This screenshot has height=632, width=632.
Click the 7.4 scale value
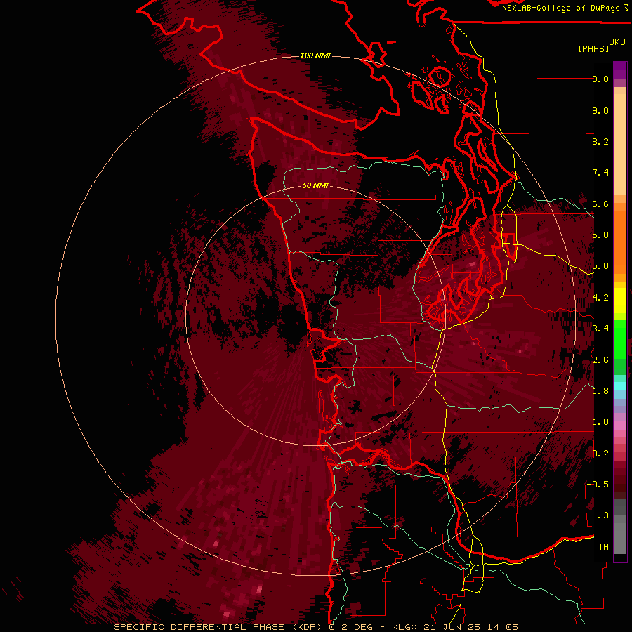coord(600,173)
